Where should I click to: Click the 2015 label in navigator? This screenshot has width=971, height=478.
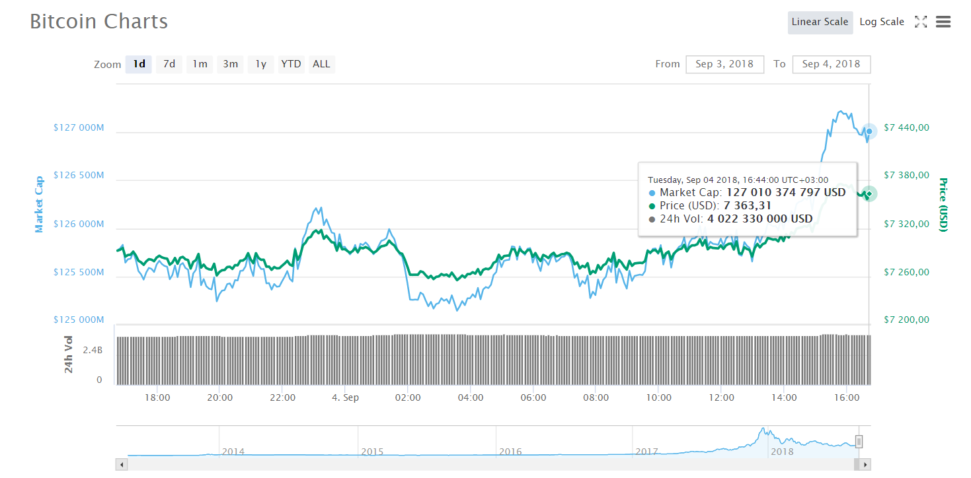click(372, 452)
